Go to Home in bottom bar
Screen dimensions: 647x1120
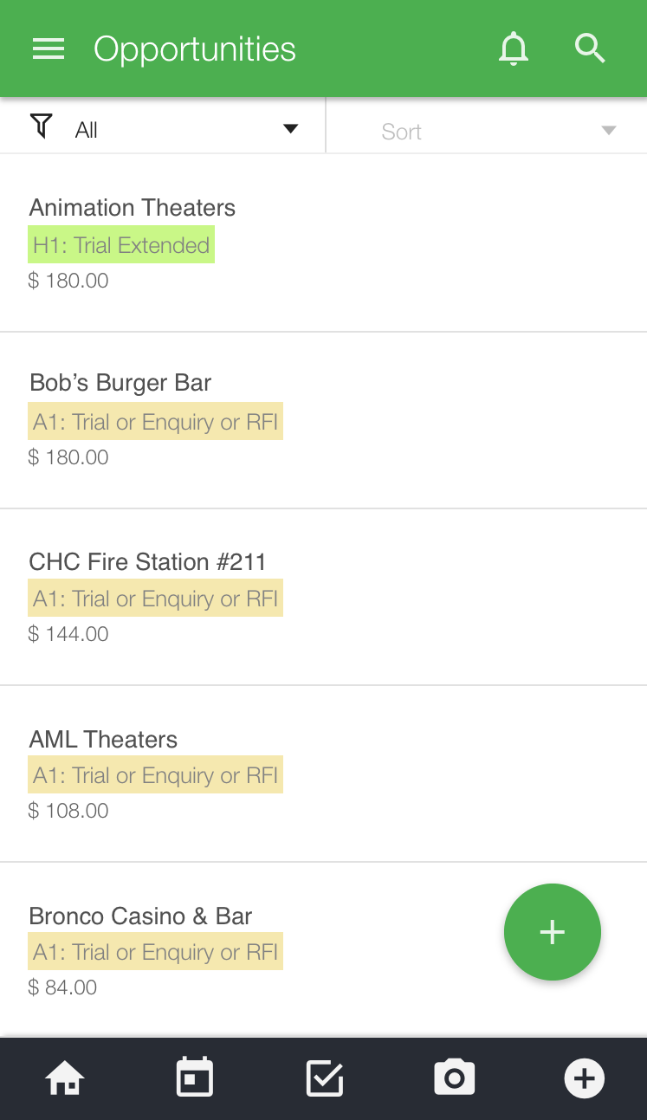(65, 1078)
